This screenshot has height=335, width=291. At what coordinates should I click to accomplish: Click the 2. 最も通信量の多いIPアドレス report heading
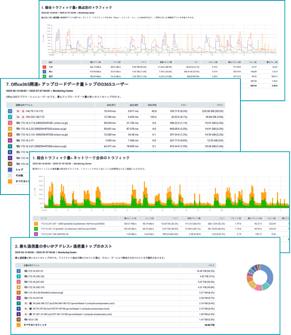tap(63, 246)
